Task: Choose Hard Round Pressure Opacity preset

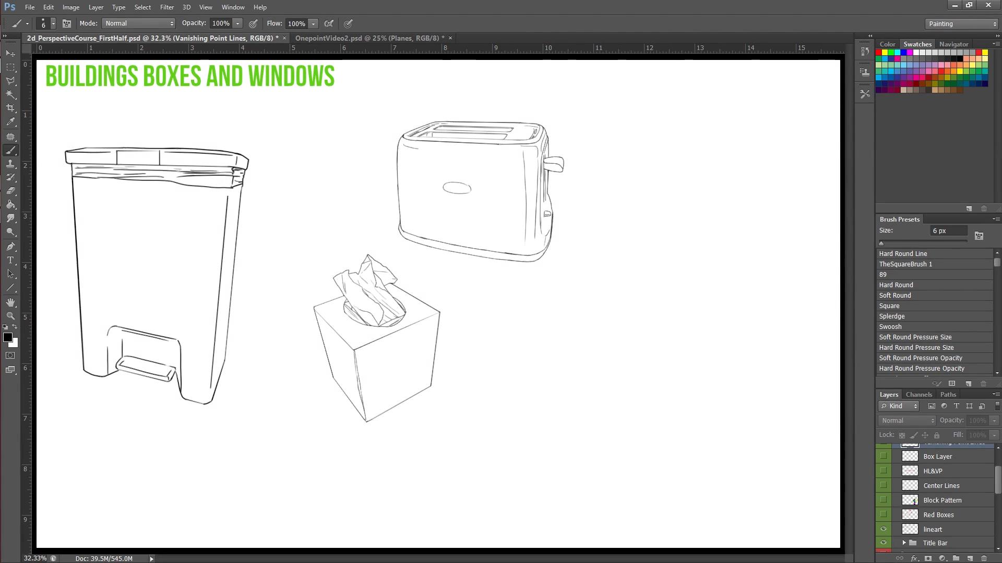Action: [934, 369]
